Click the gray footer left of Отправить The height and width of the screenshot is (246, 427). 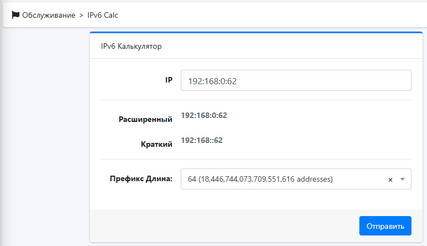tap(222, 225)
